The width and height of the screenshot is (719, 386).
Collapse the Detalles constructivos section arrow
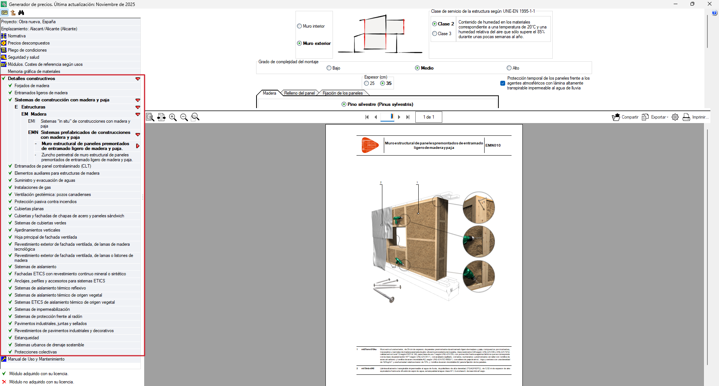pyautogui.click(x=138, y=79)
